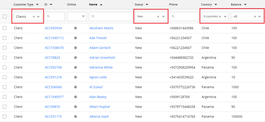The image size is (265, 122).
Task: Toggle the select-all checkbox in filter row
Action: tap(5, 17)
